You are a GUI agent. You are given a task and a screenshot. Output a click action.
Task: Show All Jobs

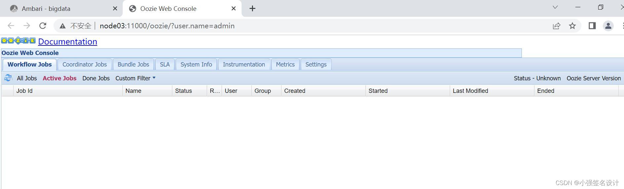coord(27,78)
